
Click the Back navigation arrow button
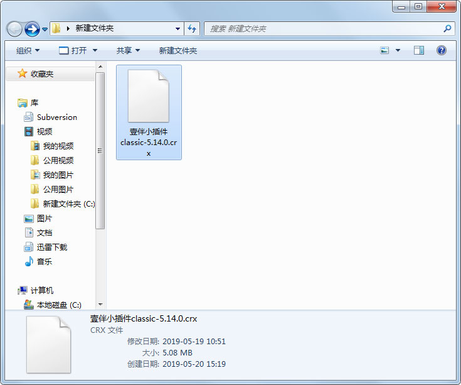(x=14, y=29)
